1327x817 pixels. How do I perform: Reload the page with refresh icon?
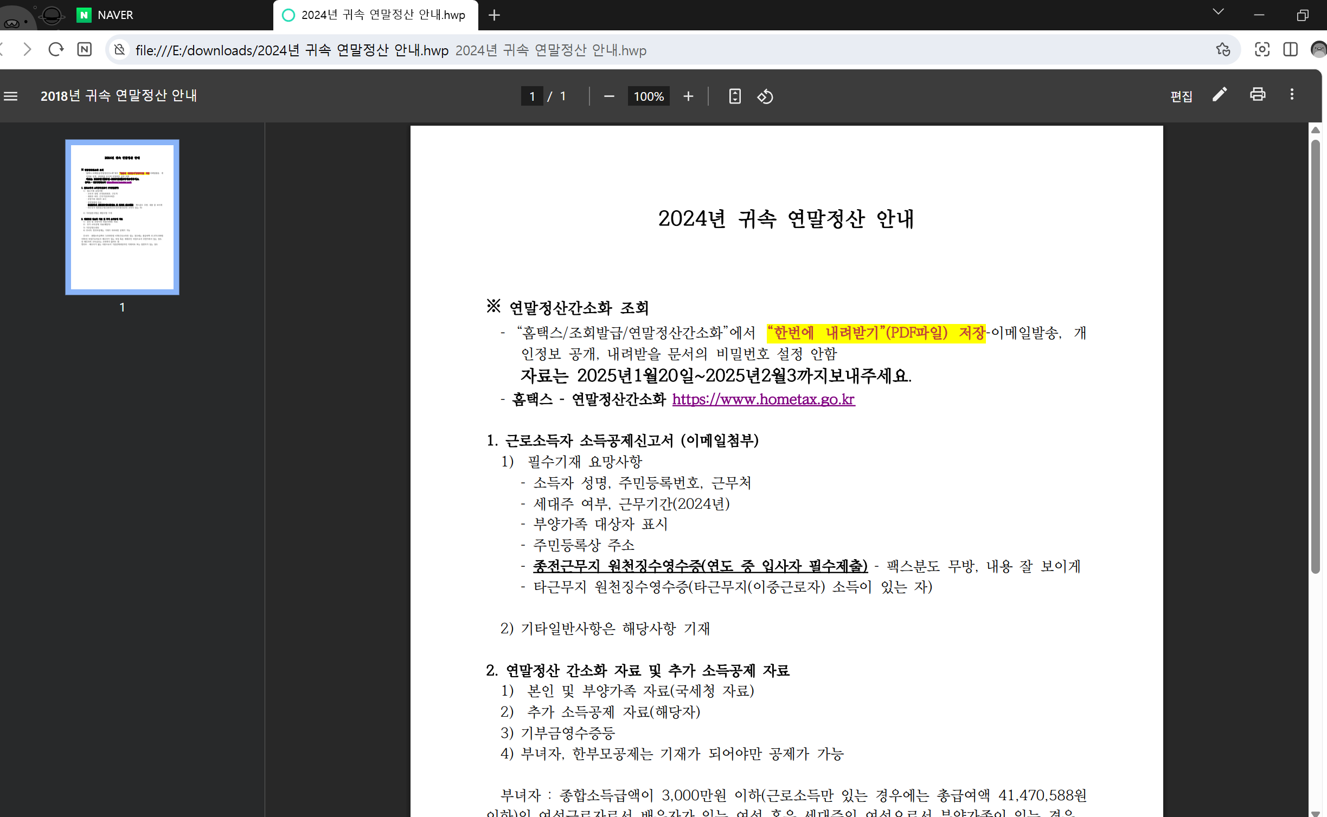56,50
